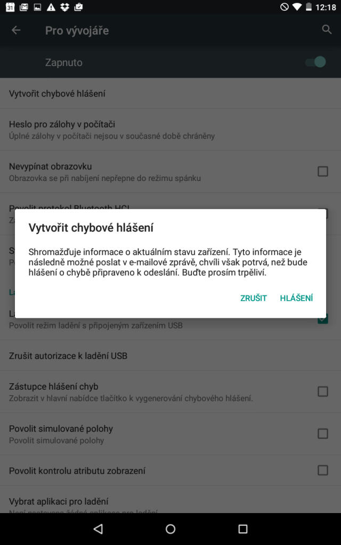Open search with magnifier icon
Image resolution: width=341 pixels, height=545 pixels.
pos(327,30)
